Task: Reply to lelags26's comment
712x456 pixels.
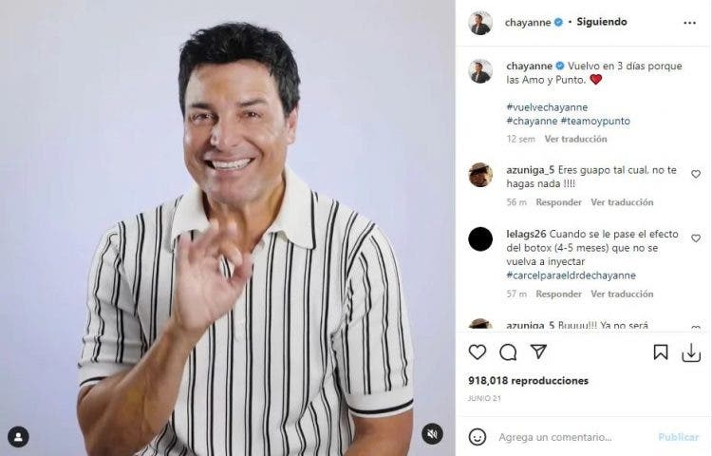Action: [x=558, y=294]
